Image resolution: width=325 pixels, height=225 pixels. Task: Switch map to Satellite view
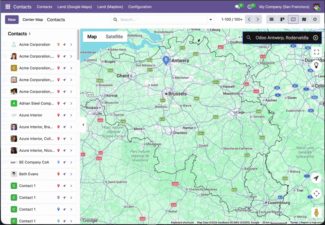[114, 37]
